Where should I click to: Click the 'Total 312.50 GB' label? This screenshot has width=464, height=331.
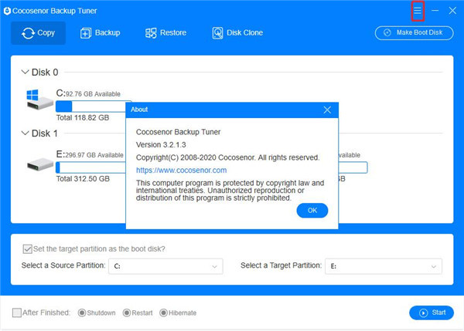(x=83, y=179)
